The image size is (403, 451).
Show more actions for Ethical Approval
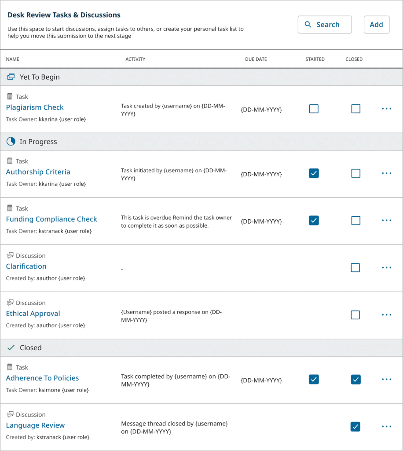click(x=386, y=315)
